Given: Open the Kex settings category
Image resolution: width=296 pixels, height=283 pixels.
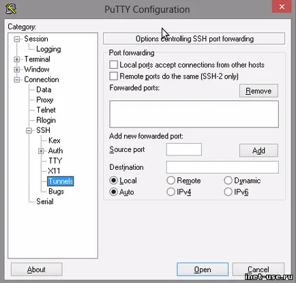Looking at the screenshot, I should [x=55, y=140].
